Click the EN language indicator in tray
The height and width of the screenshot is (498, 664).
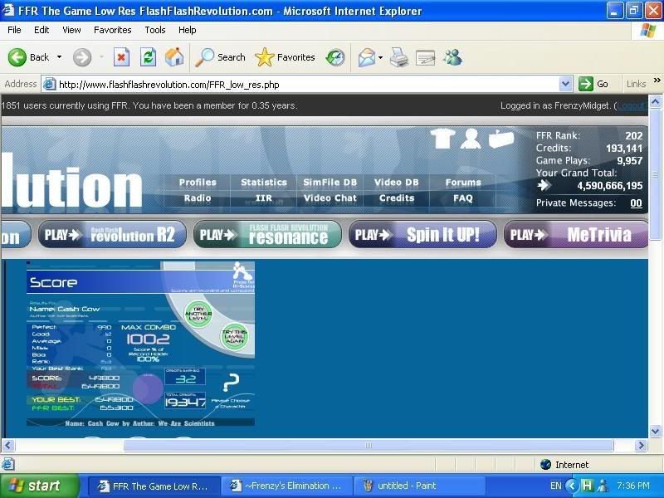point(555,486)
